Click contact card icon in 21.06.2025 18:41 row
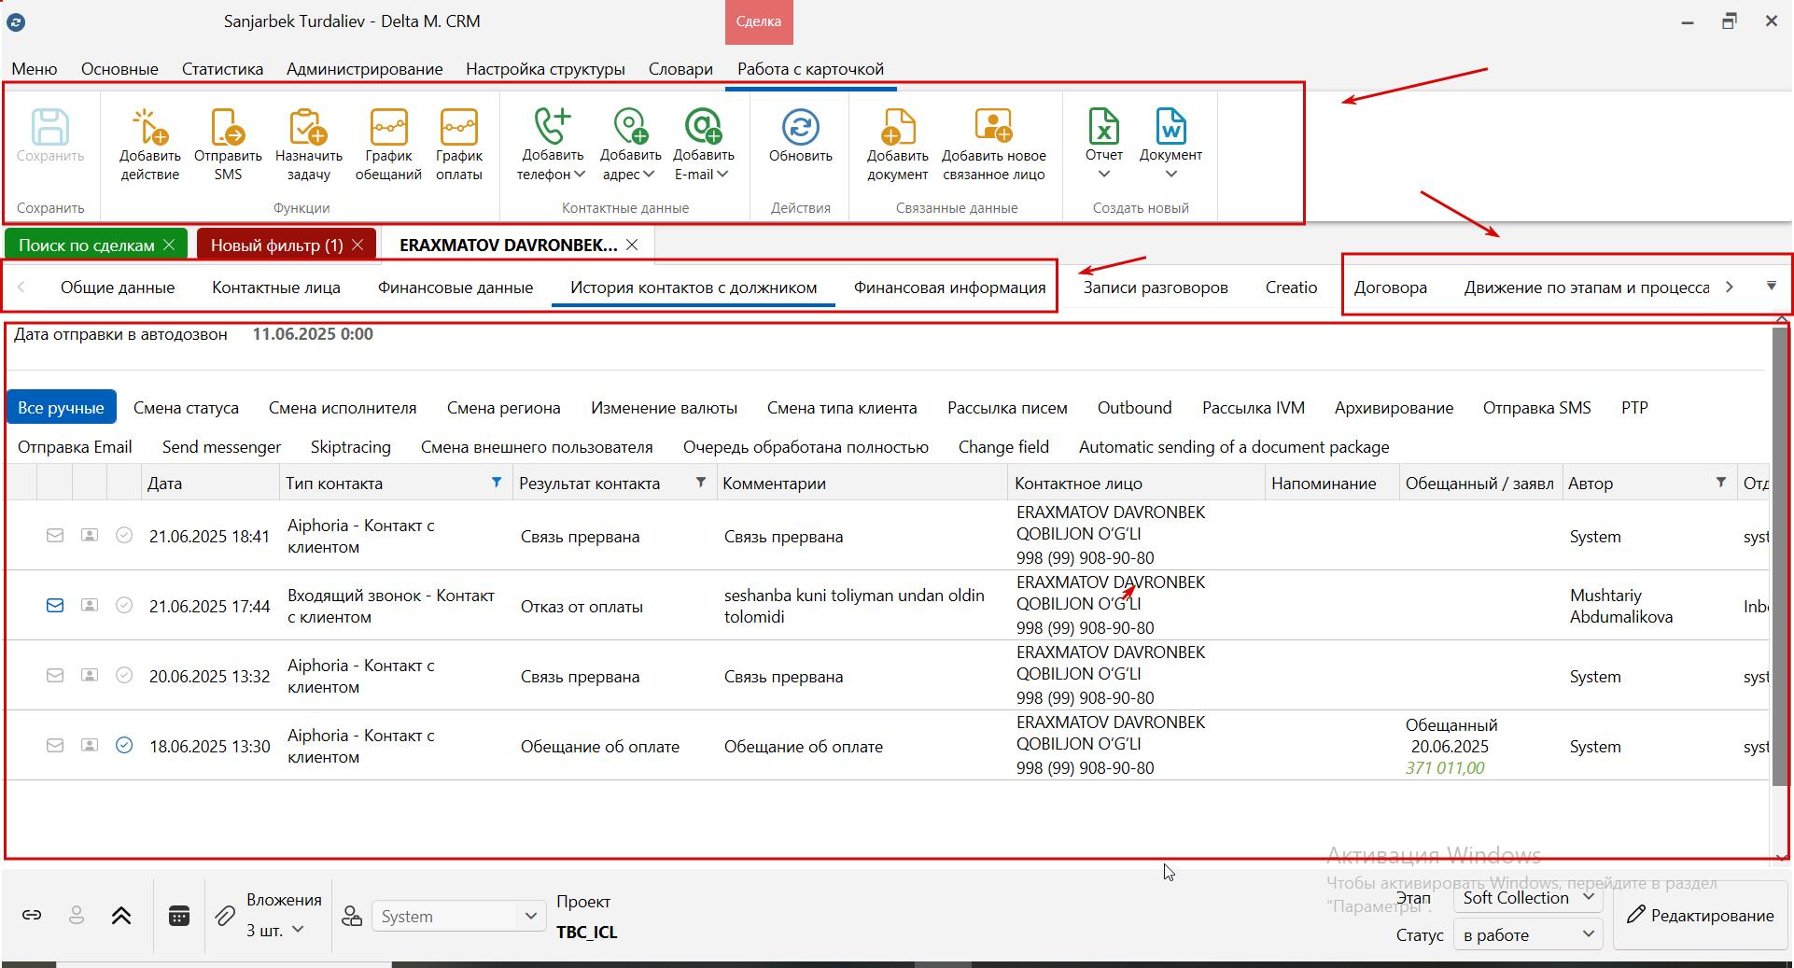The height and width of the screenshot is (968, 1794). 90,535
